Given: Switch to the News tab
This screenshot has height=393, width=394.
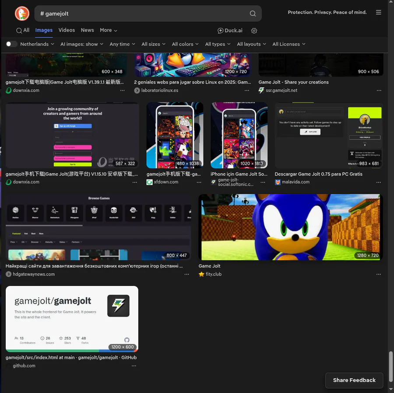Looking at the screenshot, I should coord(87,30).
